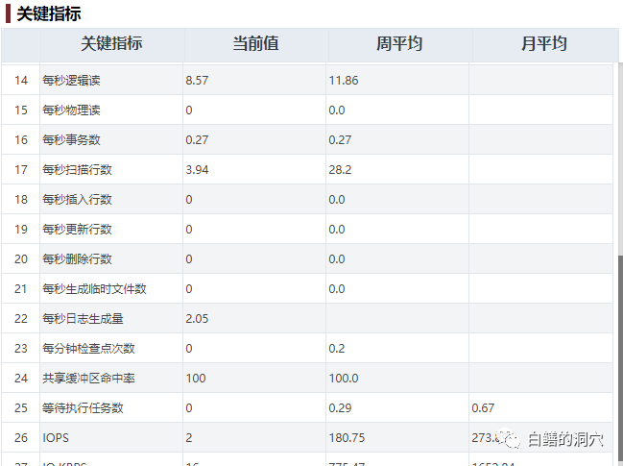Click weekly average 28.2

click(x=340, y=170)
